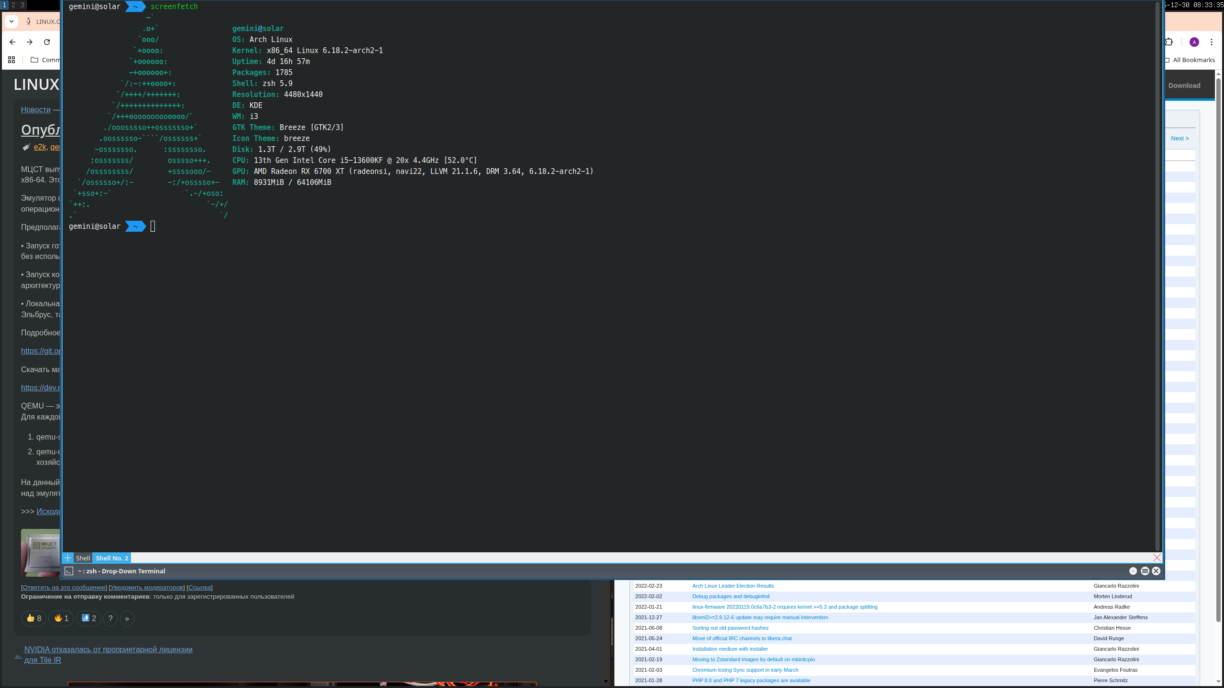Click the browser forward arrow
1224x688 pixels.
[30, 42]
